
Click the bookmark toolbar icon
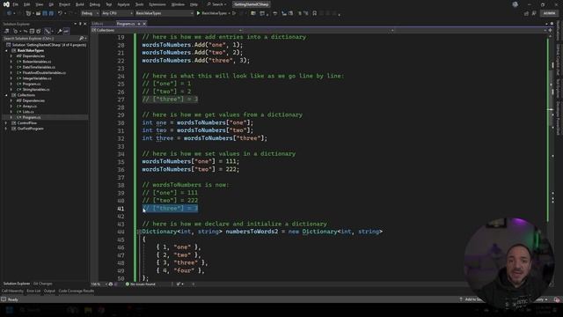tap(315, 13)
